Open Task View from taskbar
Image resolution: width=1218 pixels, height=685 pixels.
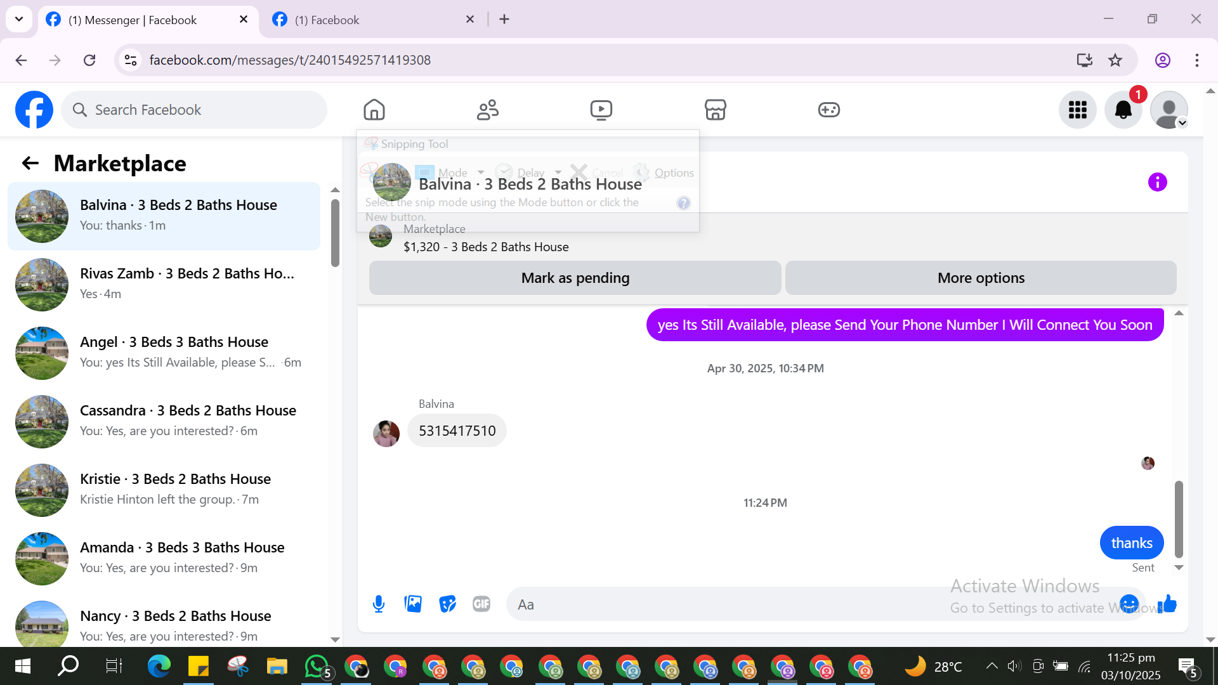[114, 667]
